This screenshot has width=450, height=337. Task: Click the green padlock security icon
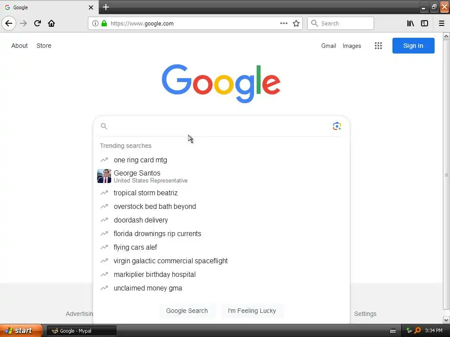[104, 23]
